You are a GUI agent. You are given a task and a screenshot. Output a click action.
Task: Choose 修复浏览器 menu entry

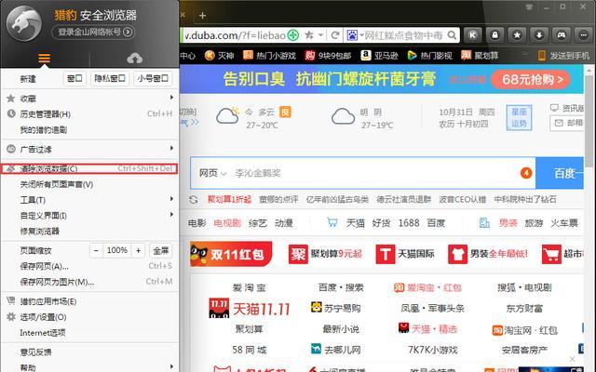click(89, 231)
